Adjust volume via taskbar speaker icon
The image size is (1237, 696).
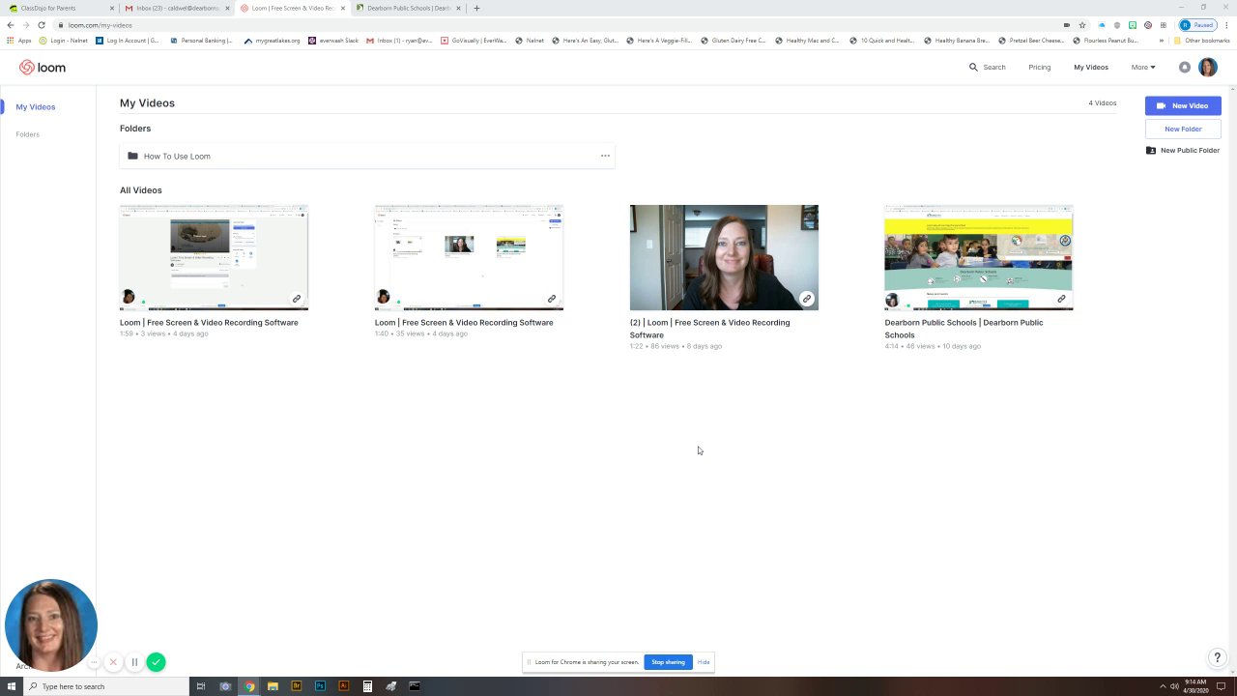(x=1175, y=686)
